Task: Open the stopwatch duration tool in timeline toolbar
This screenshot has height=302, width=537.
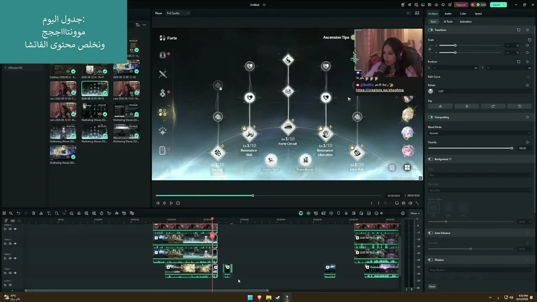Action: [102, 213]
